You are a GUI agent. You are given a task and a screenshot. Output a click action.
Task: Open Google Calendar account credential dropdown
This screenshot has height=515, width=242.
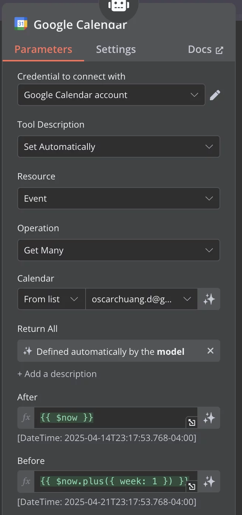(x=111, y=95)
